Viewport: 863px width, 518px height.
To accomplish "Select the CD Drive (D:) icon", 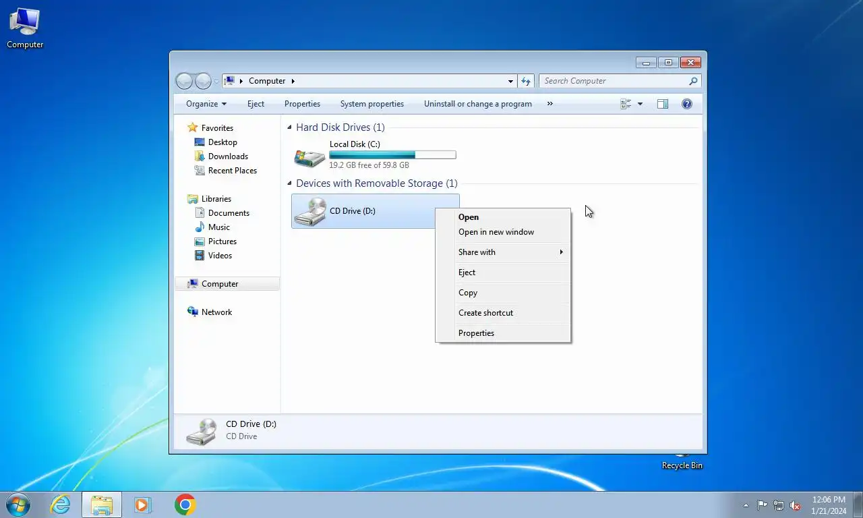I will click(x=310, y=211).
